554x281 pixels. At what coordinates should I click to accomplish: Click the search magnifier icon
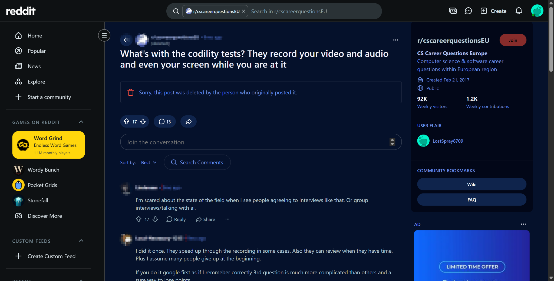176,11
